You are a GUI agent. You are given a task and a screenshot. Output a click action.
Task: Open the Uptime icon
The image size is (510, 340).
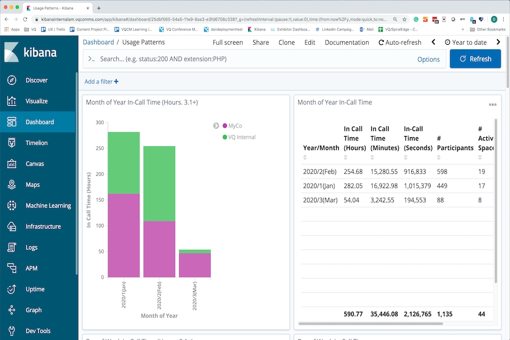point(12,289)
